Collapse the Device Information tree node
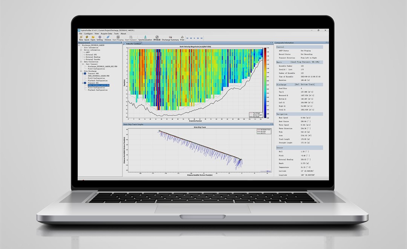The image size is (407, 249). pos(81,50)
